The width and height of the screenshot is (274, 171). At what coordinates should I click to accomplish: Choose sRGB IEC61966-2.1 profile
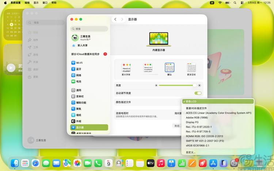pos(218,145)
